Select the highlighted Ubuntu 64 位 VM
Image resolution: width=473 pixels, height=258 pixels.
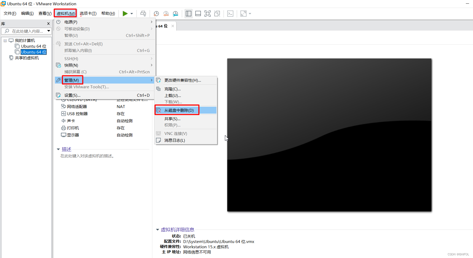34,52
